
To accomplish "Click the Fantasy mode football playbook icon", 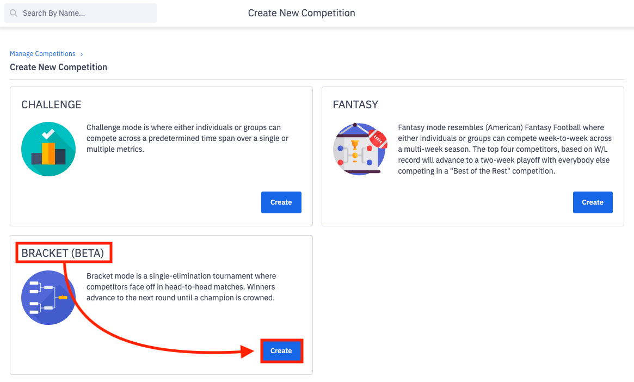I will click(359, 149).
